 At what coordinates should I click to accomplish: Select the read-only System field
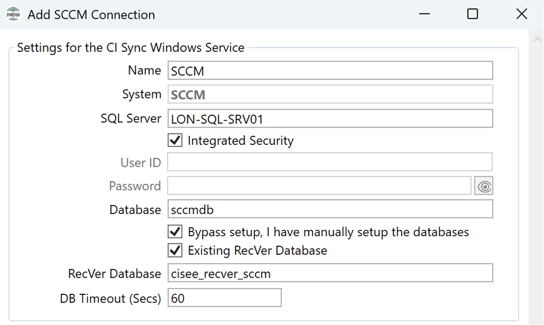point(330,94)
